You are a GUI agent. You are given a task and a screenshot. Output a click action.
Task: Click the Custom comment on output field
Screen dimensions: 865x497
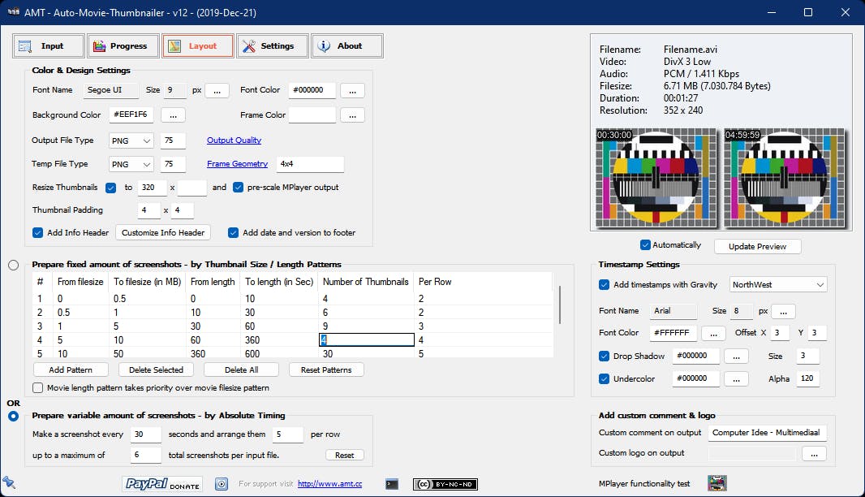(x=767, y=433)
